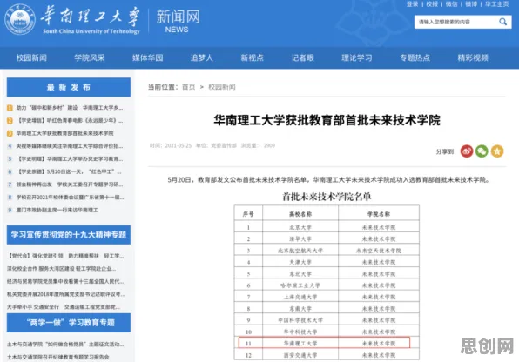The image size is (519, 362).
Task: Click 上海交通大学 table cell
Action: (300, 297)
